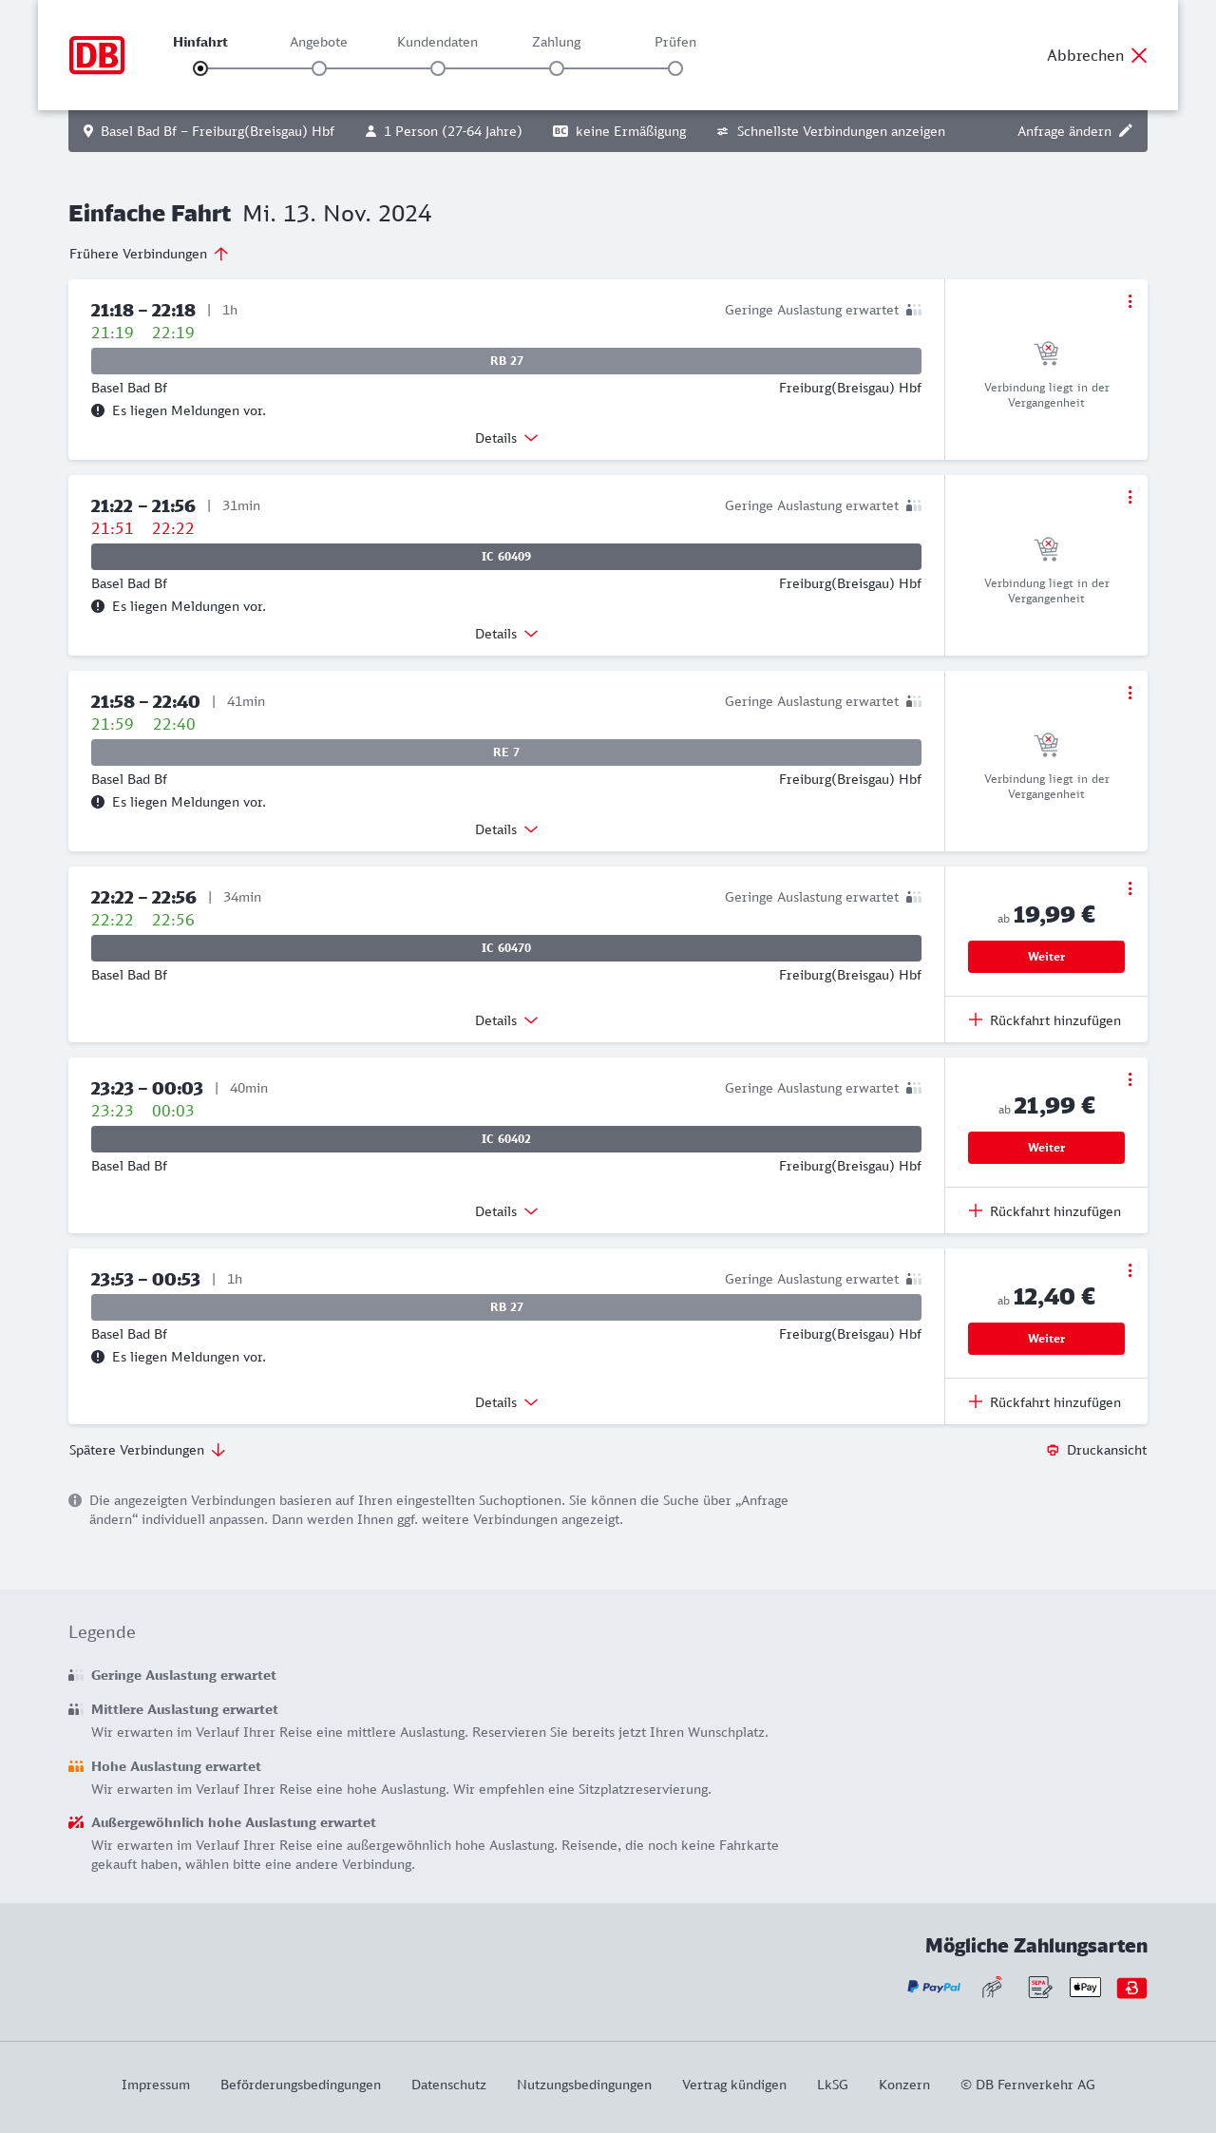The height and width of the screenshot is (2133, 1216).
Task: Click the Apple Pay payment icon
Action: click(1085, 1987)
